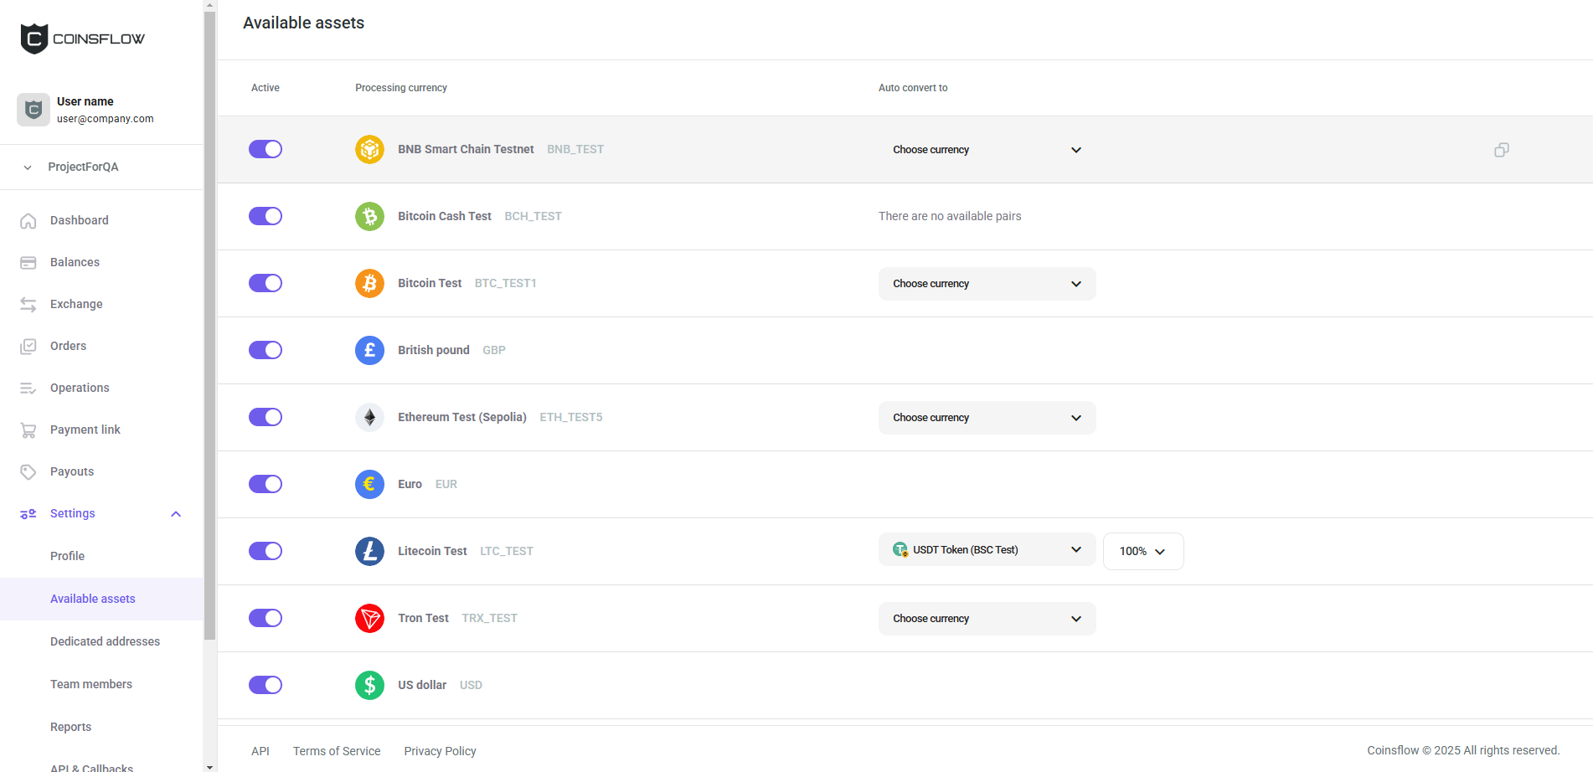Open the Privacy Policy link
Viewport: 1593px width, 772px height.
440,751
